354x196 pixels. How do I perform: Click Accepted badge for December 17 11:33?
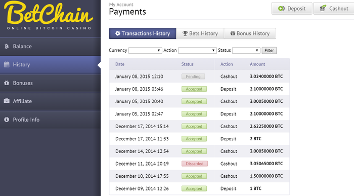click(x=194, y=139)
